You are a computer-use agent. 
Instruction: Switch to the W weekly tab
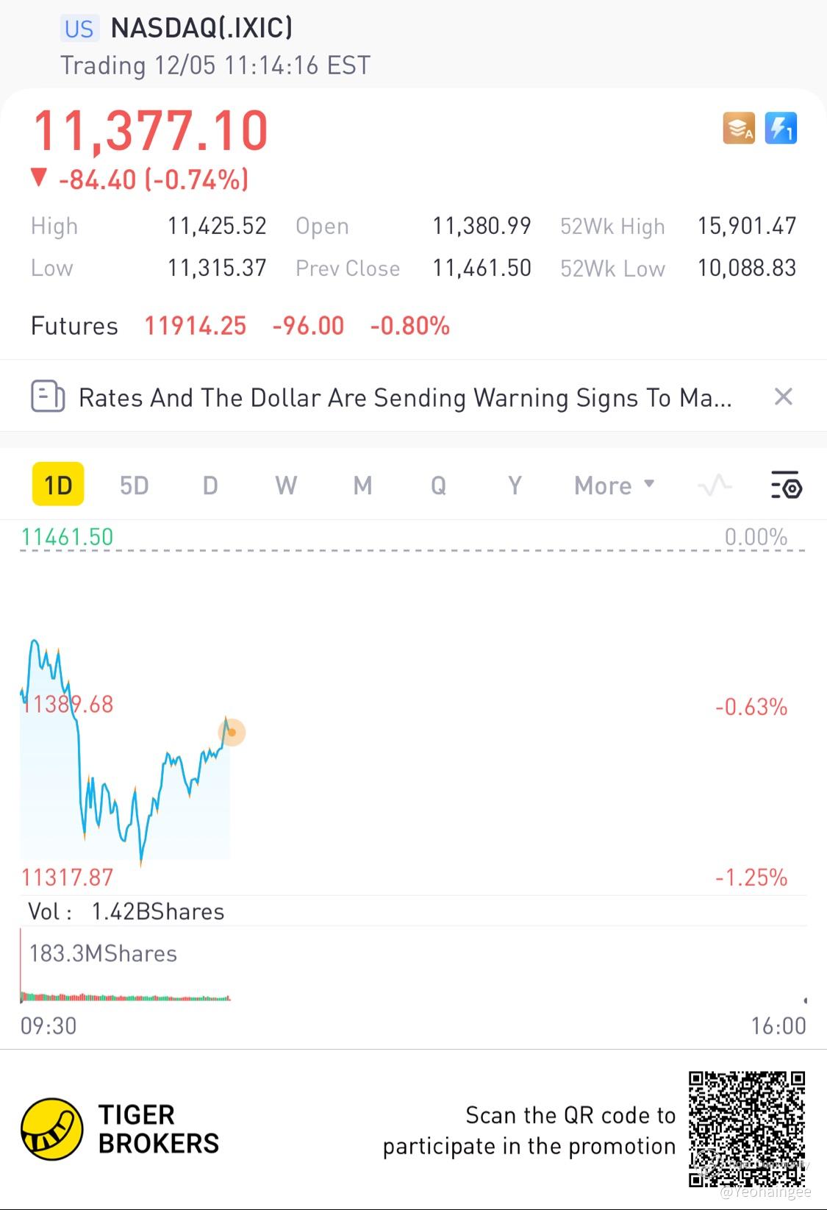pos(286,485)
